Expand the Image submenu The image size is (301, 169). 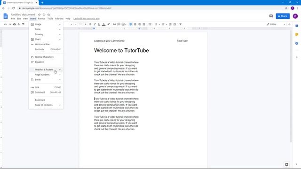tap(46, 24)
